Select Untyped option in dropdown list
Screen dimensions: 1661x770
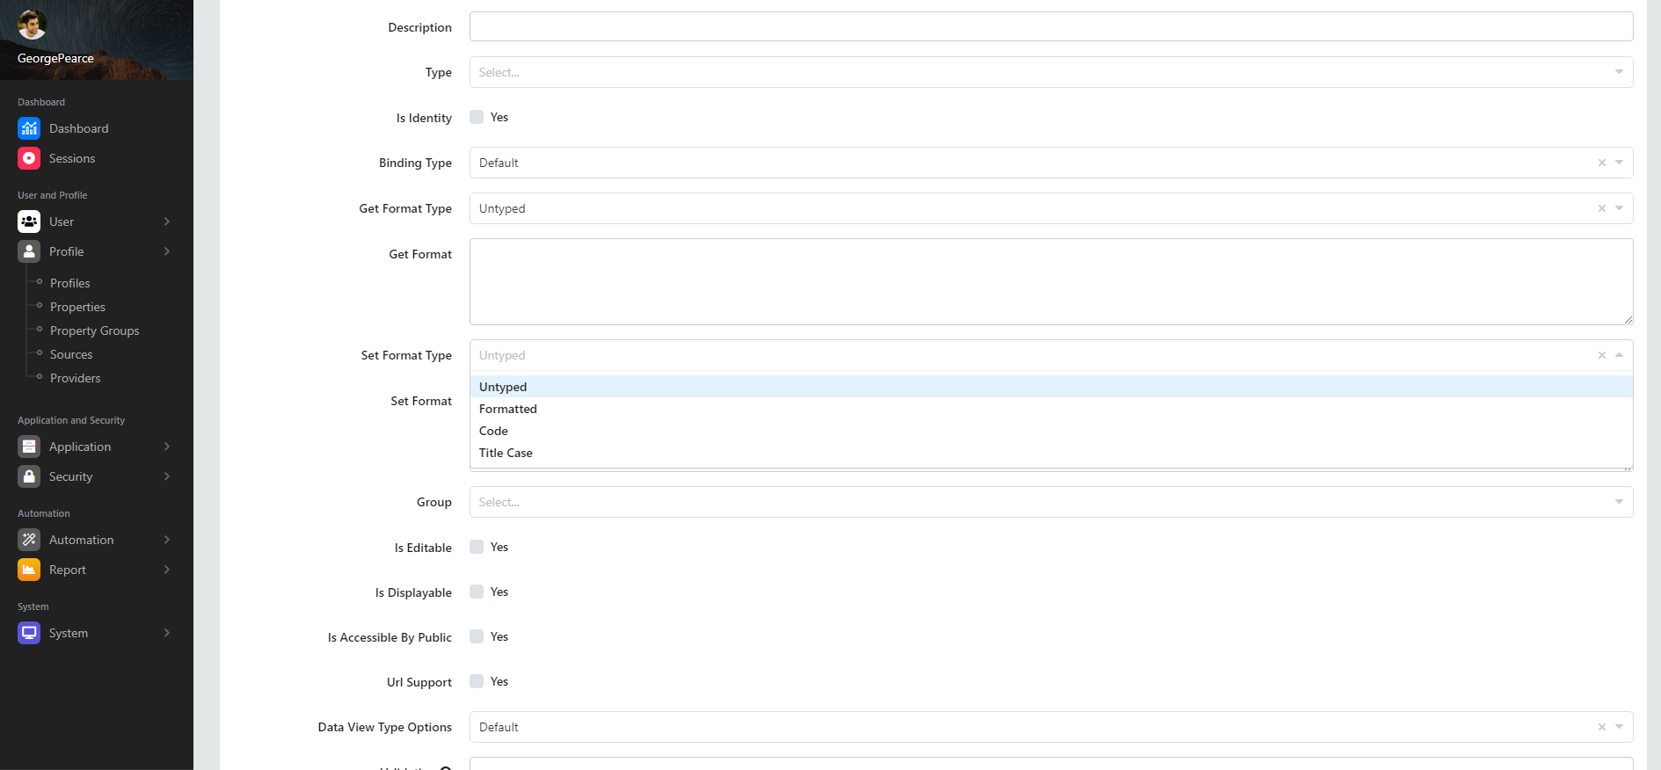click(x=1051, y=387)
